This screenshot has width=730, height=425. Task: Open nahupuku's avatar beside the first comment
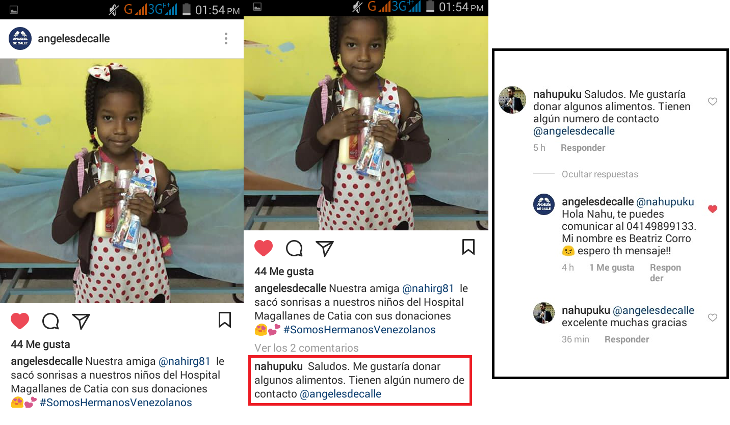pyautogui.click(x=512, y=100)
